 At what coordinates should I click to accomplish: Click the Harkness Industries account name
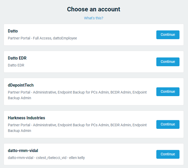pos(26,118)
